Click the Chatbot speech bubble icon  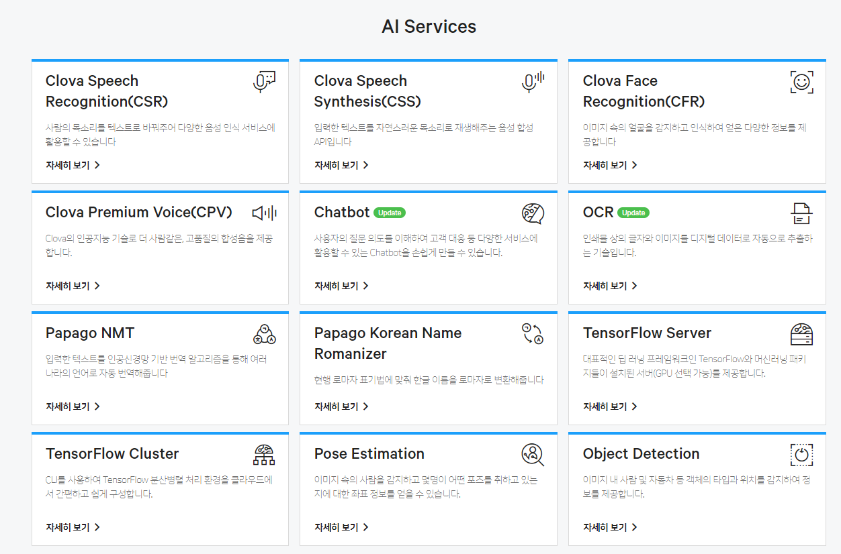coord(533,213)
